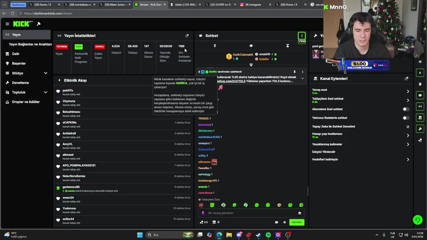Image resolution: width=427 pixels, height=240 pixels.
Task: Open the Sohbet panel three-dot menu
Action: click(302, 36)
